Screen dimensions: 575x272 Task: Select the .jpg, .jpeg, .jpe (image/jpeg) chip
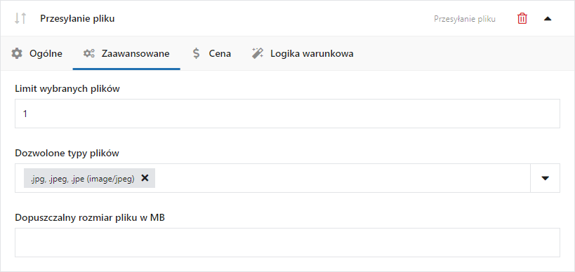coord(83,178)
